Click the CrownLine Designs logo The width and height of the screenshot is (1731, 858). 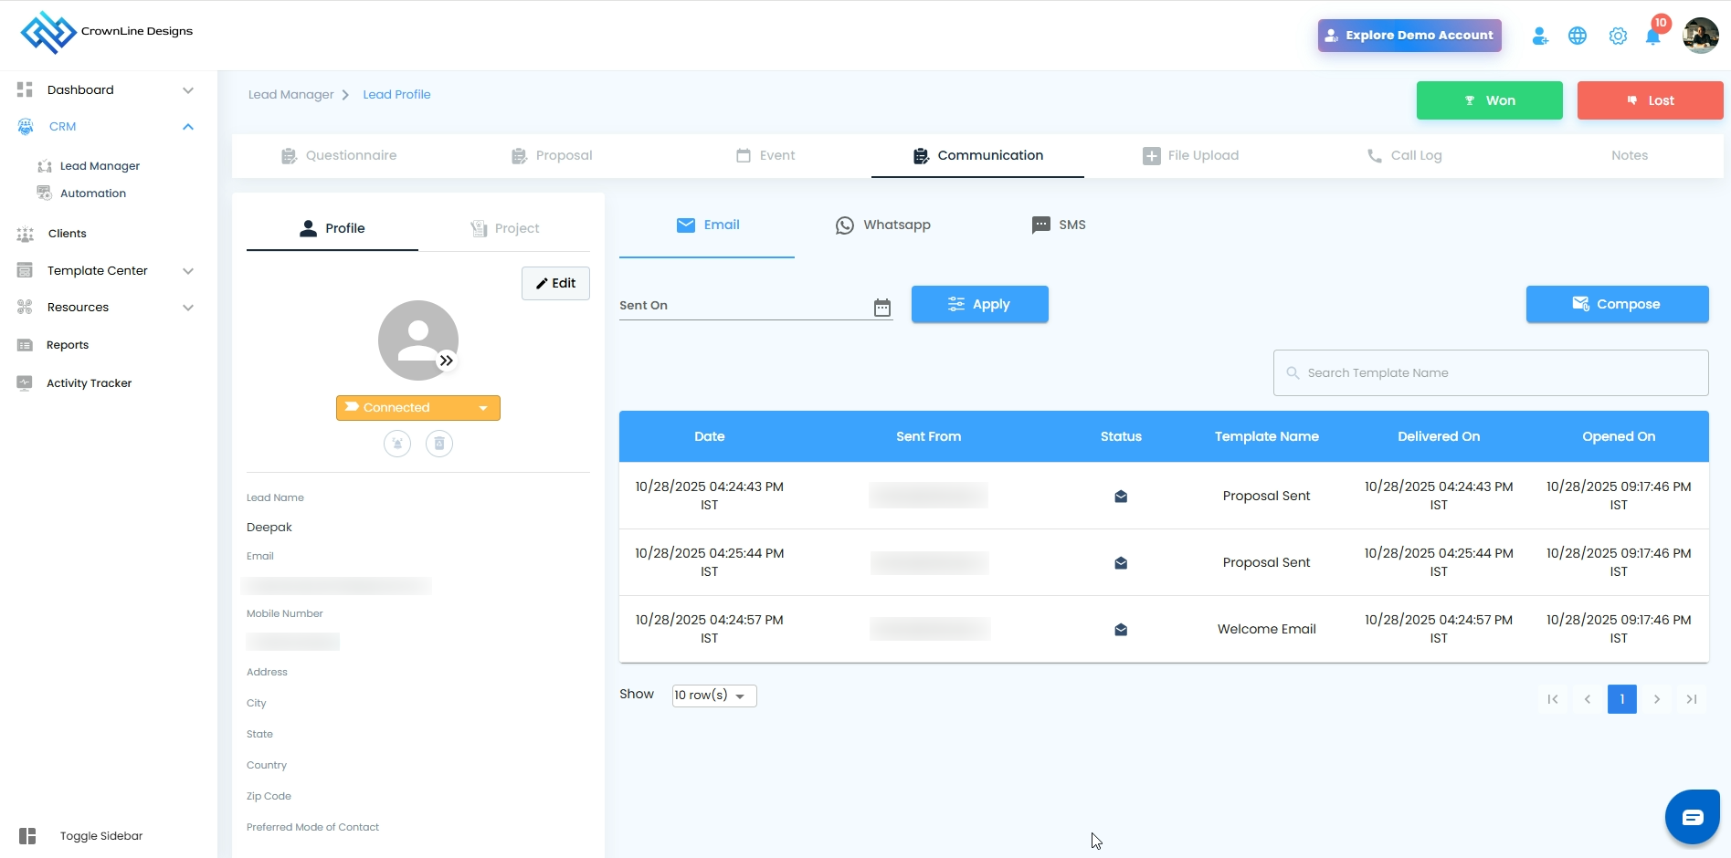(x=106, y=32)
